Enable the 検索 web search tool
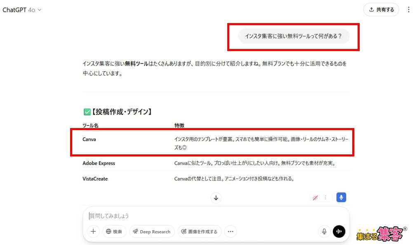 click(114, 231)
